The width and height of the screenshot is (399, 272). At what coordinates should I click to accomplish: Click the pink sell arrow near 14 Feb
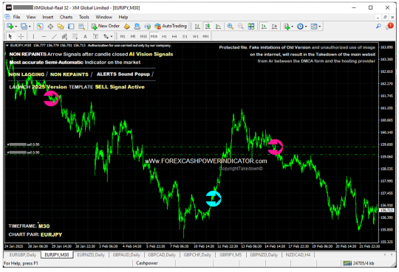pyautogui.click(x=276, y=147)
